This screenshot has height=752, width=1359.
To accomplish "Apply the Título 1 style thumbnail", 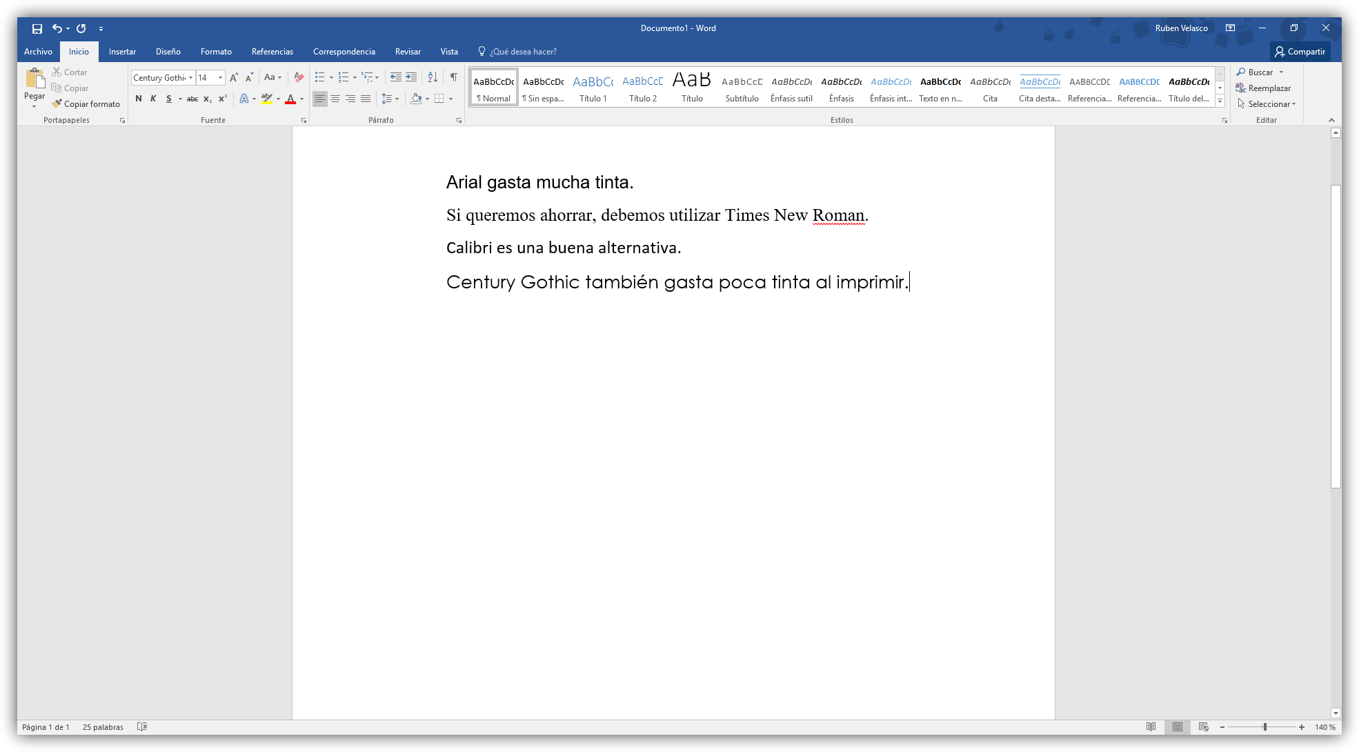I will 593,88.
